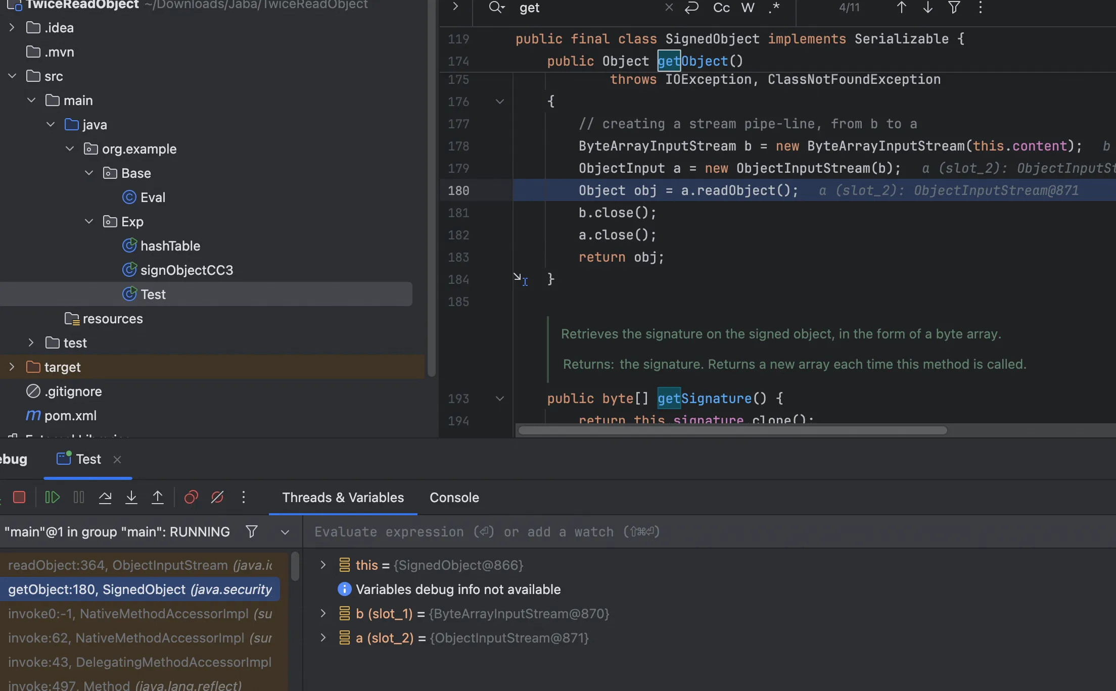Expand the target folder
1116x691 pixels.
click(x=12, y=367)
